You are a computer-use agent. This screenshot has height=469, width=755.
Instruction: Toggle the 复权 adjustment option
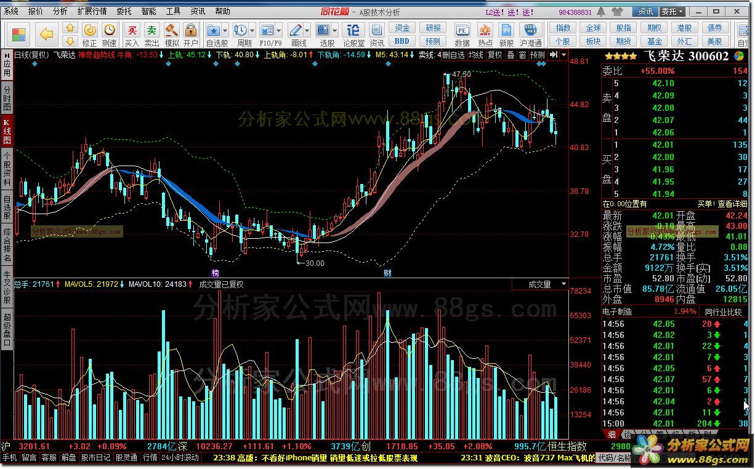coord(495,55)
